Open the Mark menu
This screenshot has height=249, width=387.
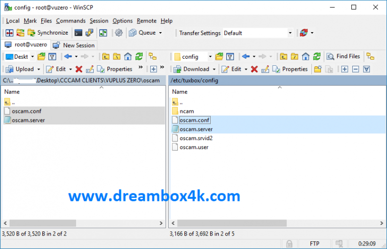pyautogui.click(x=30, y=21)
